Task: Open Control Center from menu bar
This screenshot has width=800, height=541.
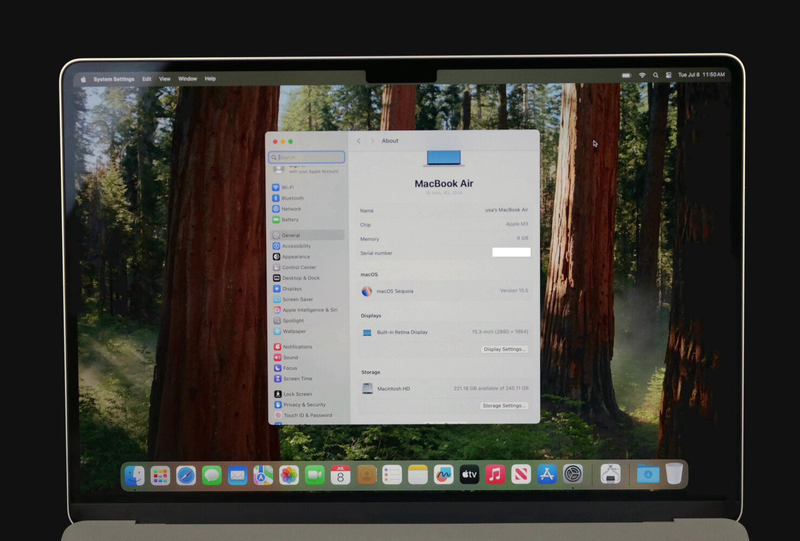Action: 669,75
